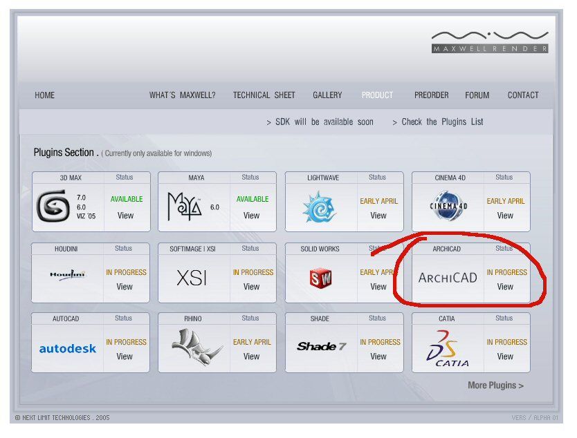Open the Forum page
This screenshot has height=438, width=577.
tap(477, 95)
